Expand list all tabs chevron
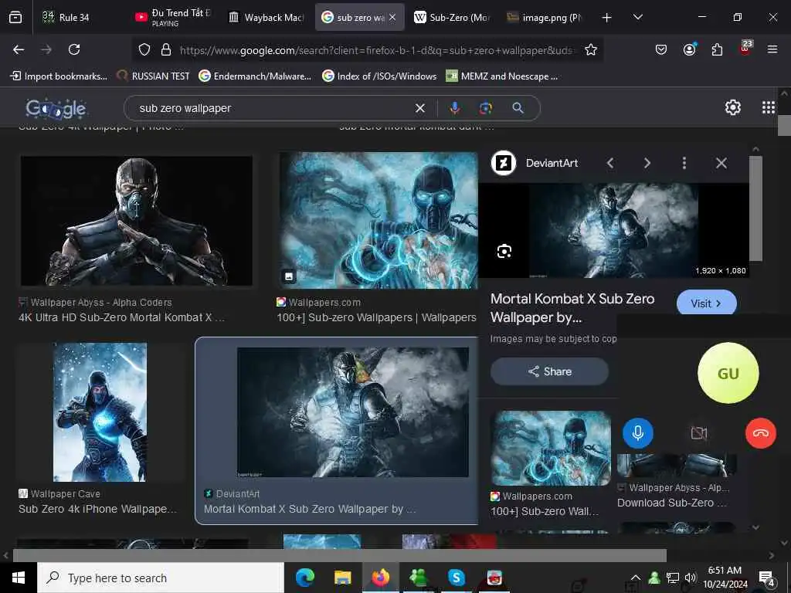 click(637, 17)
